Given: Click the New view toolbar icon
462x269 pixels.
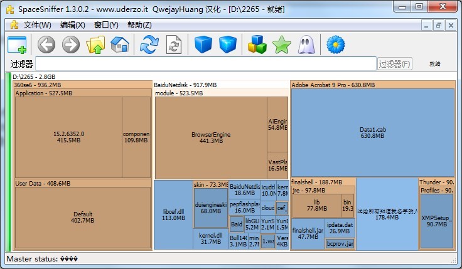Looking at the screenshot, I should 17,45.
